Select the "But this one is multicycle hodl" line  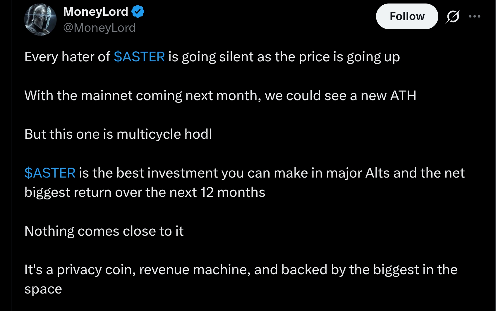coord(118,134)
